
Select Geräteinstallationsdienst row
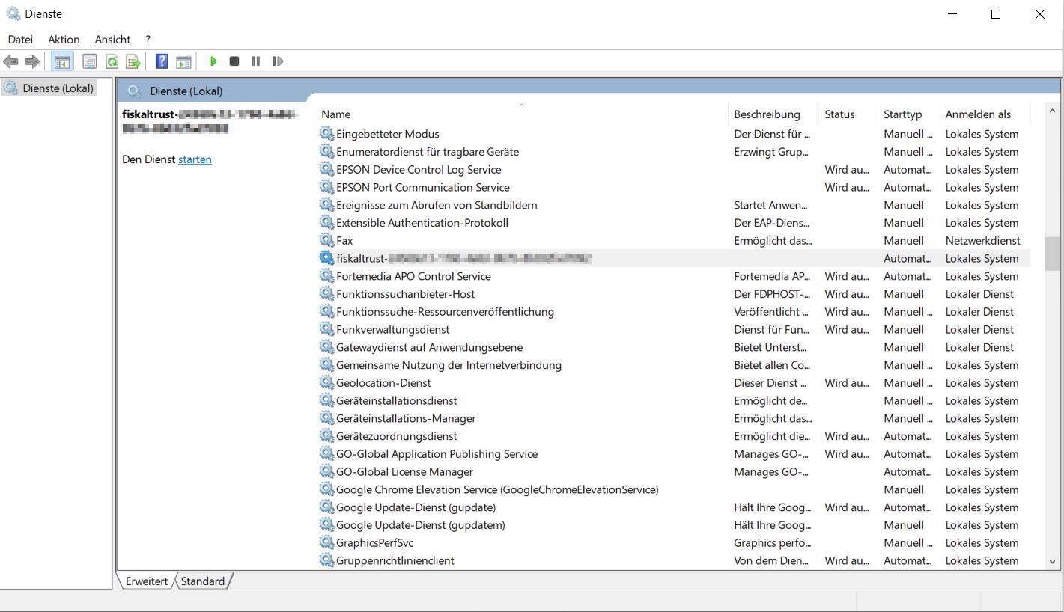click(673, 400)
